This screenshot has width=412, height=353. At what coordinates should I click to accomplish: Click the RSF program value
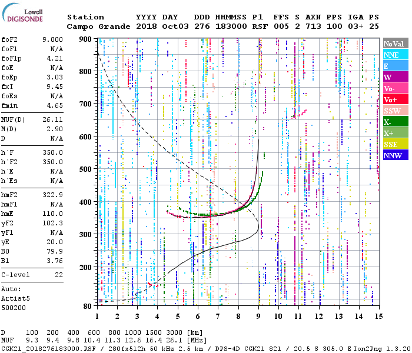click(x=260, y=26)
